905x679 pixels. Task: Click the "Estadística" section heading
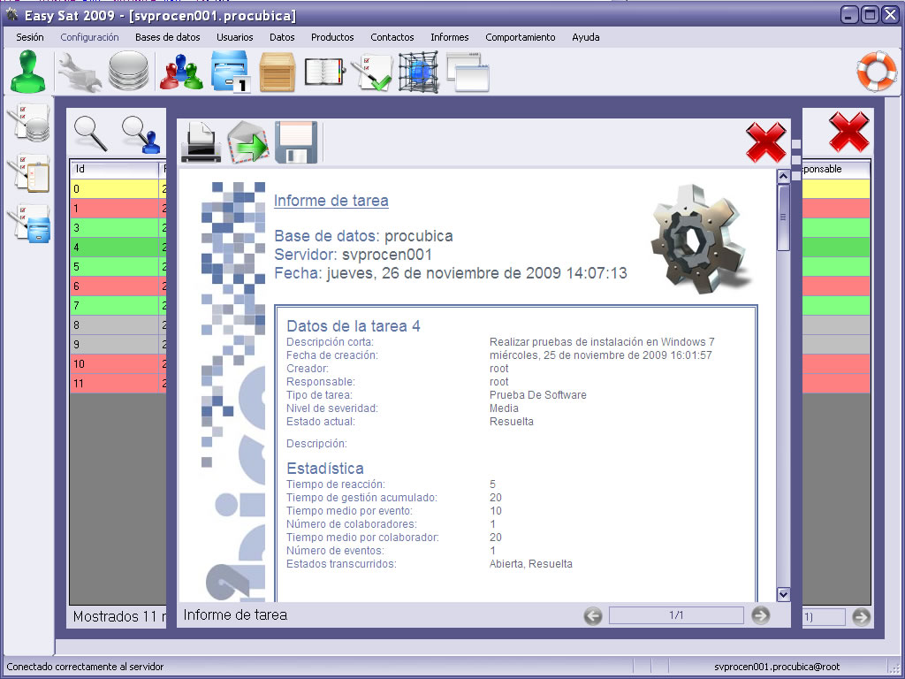pyautogui.click(x=325, y=469)
